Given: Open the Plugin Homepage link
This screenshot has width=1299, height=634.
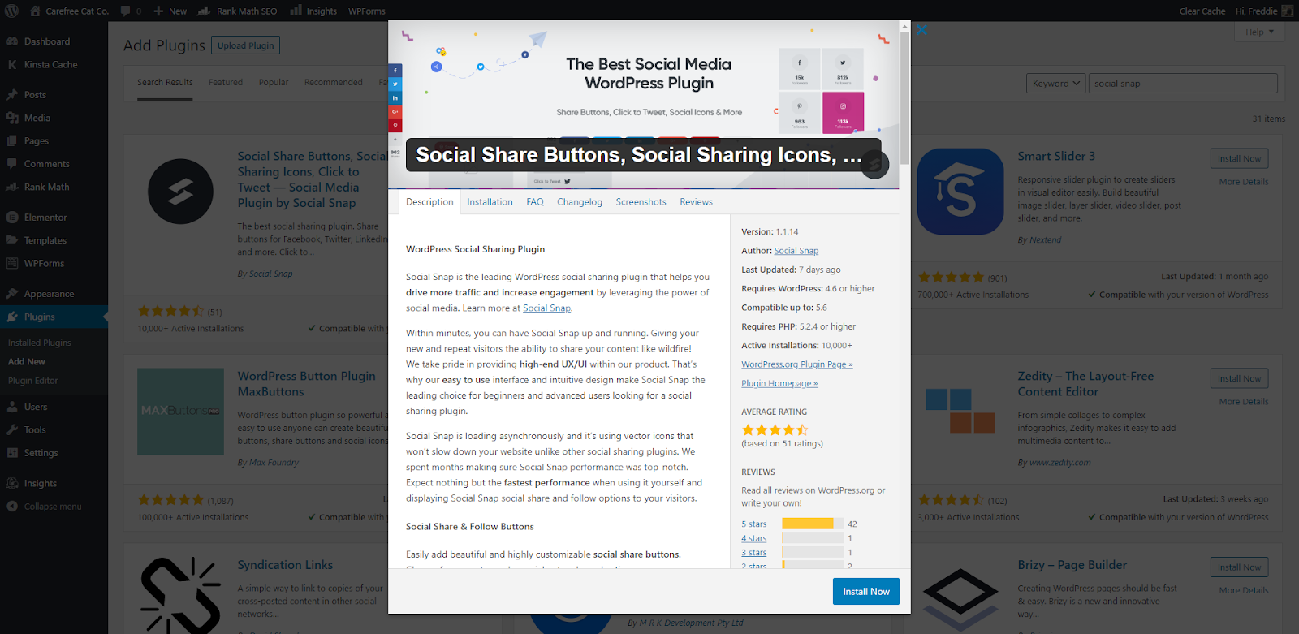Looking at the screenshot, I should click(x=779, y=384).
